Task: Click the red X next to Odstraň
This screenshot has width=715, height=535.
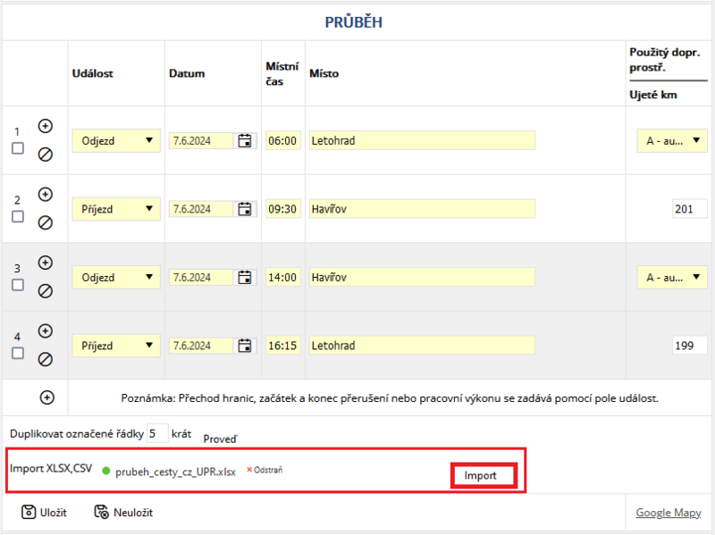Action: (x=249, y=470)
